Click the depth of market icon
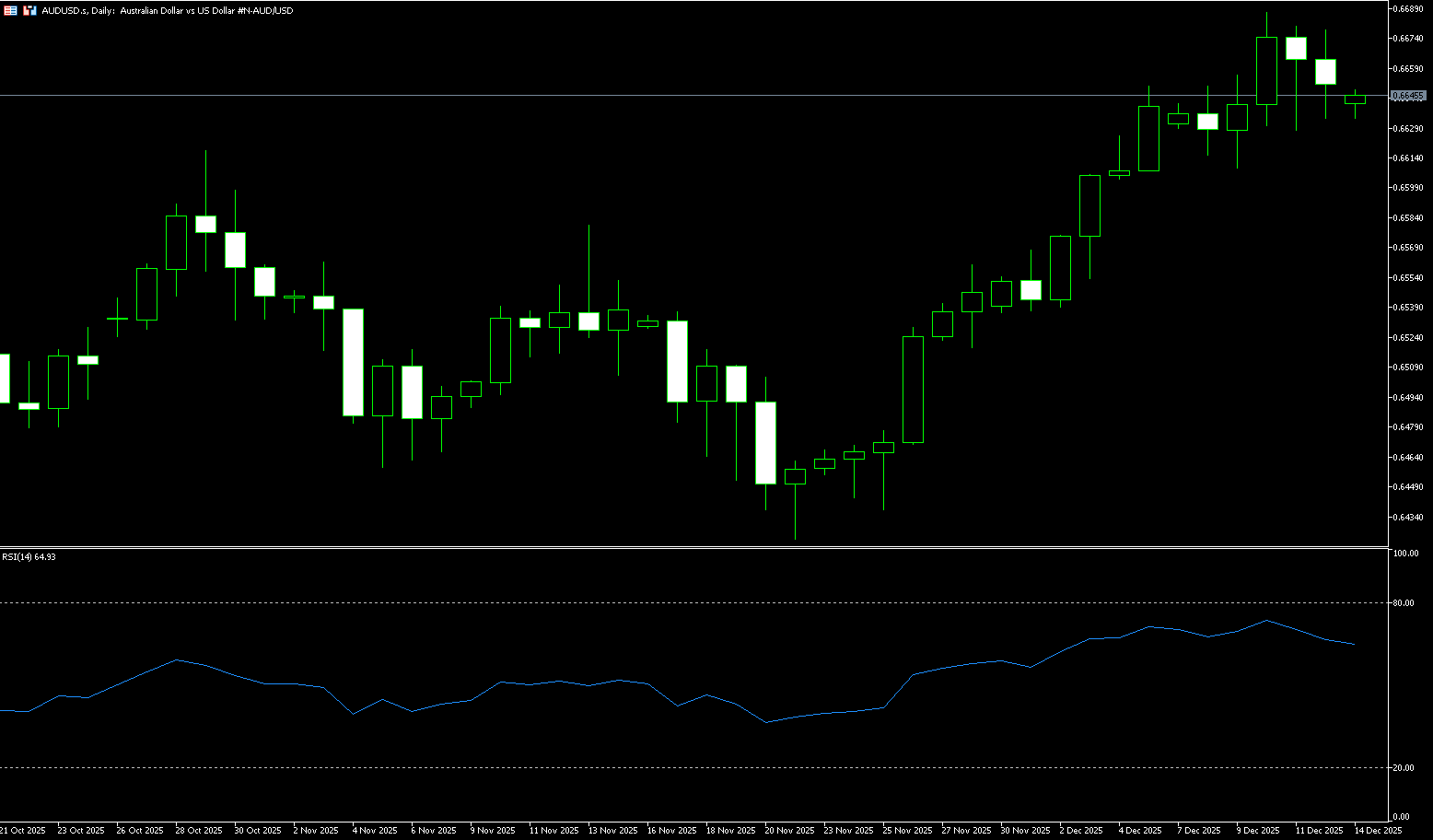 (29, 10)
